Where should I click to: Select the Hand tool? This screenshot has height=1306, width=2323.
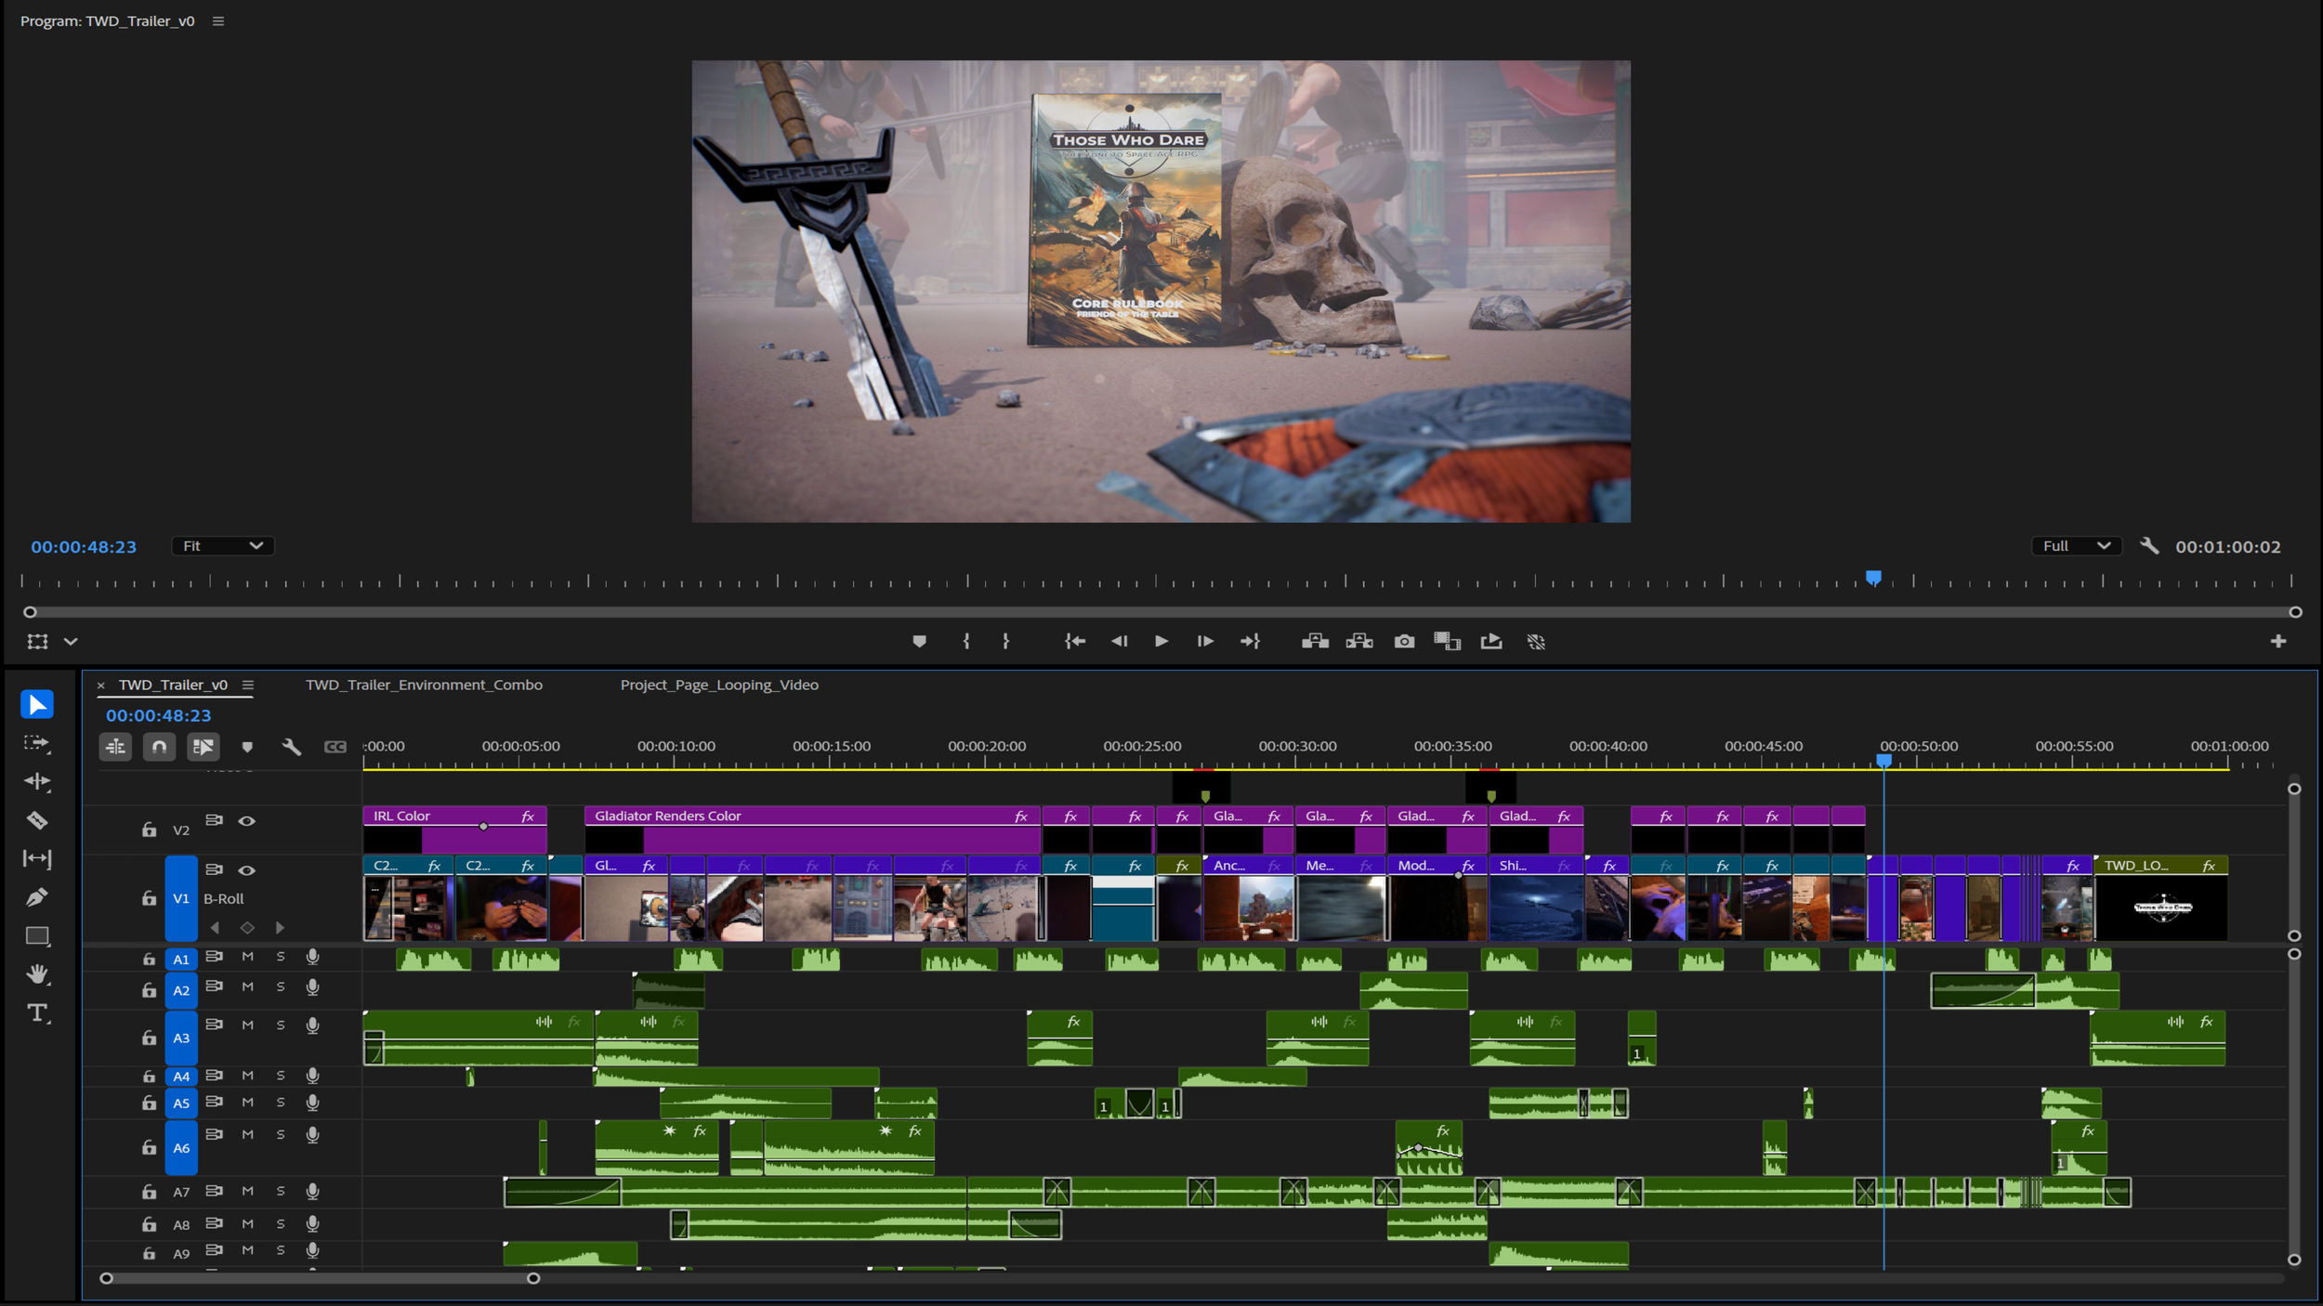(x=37, y=973)
